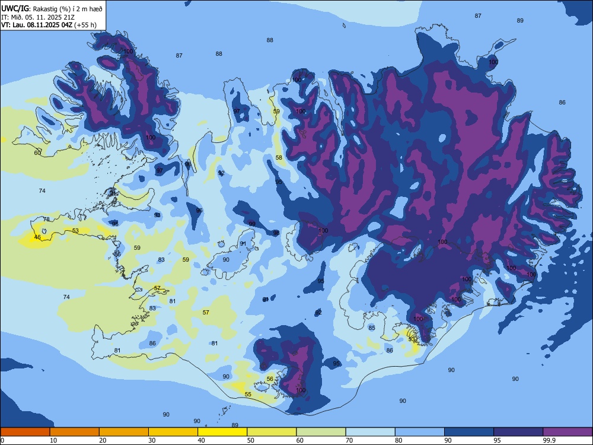Image resolution: width=593 pixels, height=445 pixels.
Task: Select the map value 55 near south coast
Action: (x=248, y=395)
